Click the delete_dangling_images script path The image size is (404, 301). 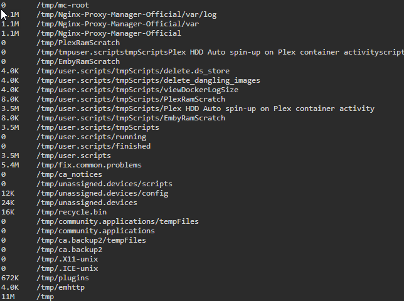[149, 81]
